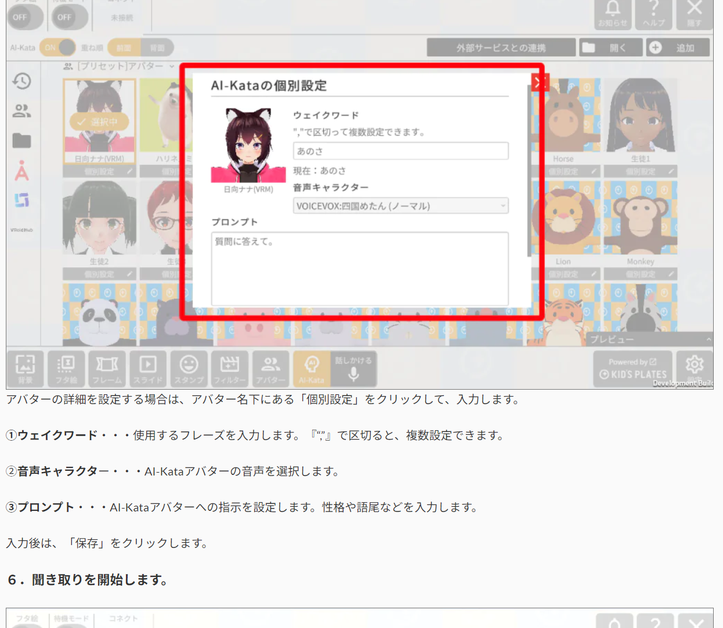Click the pencil on Monkey 個別設定
723x628 pixels.
[x=671, y=274]
